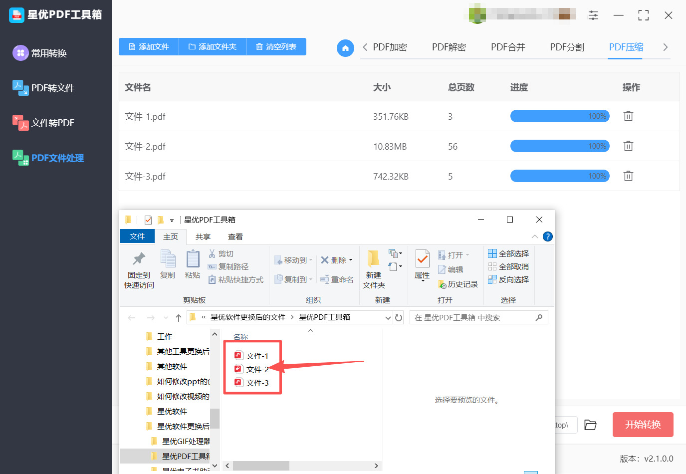Toggle the checkmark icon in Explorer quick access toolbar
Viewport: 686px width, 474px height.
[148, 220]
